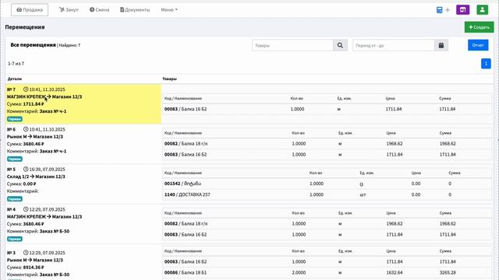This screenshot has width=499, height=280.
Task: Open the calendar date picker
Action: click(x=441, y=45)
